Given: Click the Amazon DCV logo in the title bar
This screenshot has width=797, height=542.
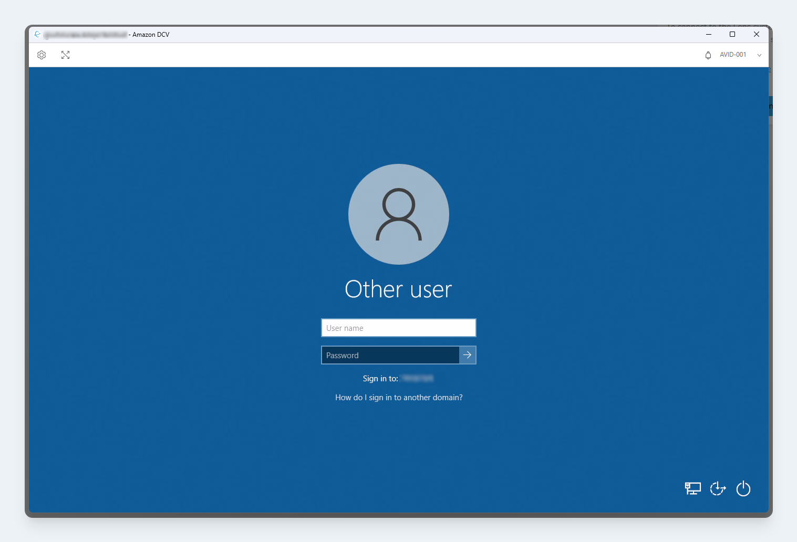Looking at the screenshot, I should coord(37,35).
